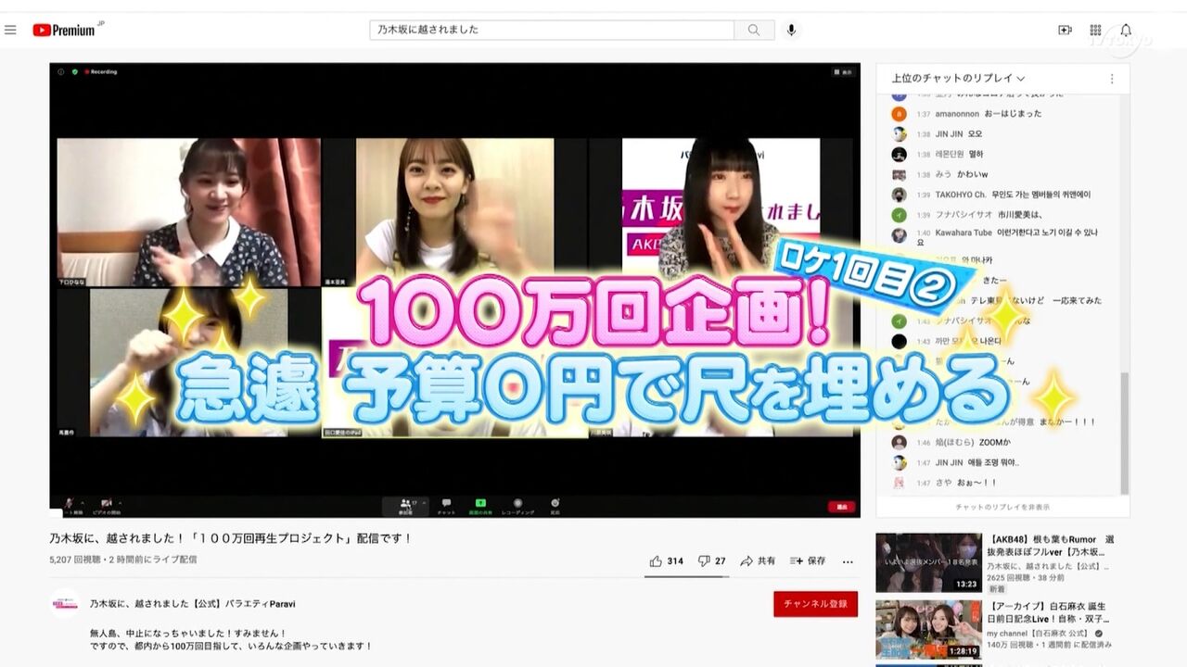
Task: Open the YouTube guide hamburger menu
Action: (10, 30)
